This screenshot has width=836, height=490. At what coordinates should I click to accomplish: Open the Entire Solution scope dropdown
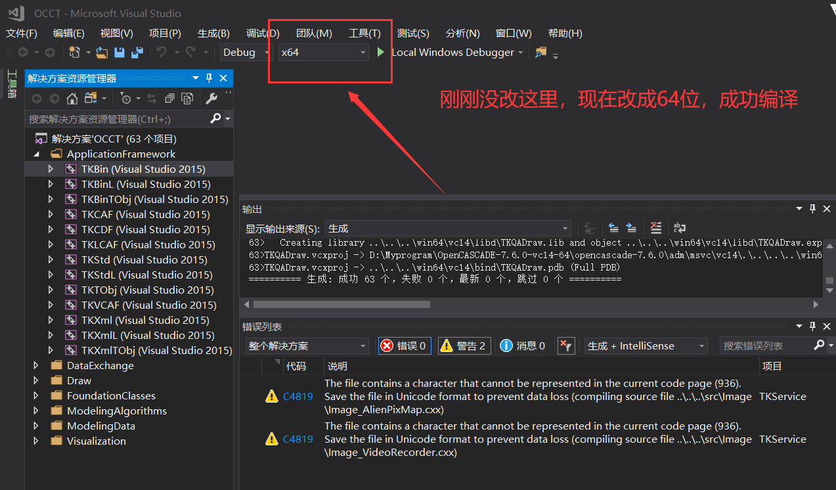(x=308, y=345)
